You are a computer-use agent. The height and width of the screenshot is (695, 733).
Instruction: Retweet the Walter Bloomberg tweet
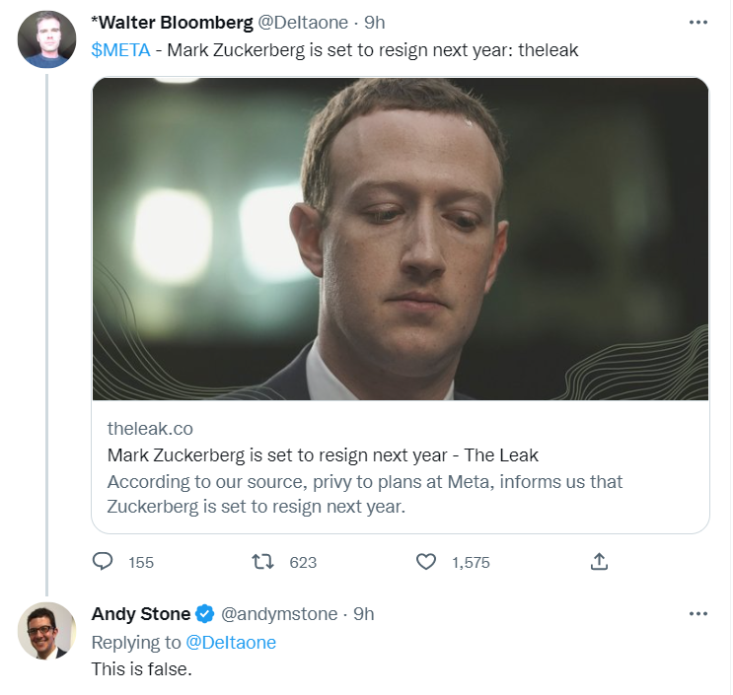(263, 562)
